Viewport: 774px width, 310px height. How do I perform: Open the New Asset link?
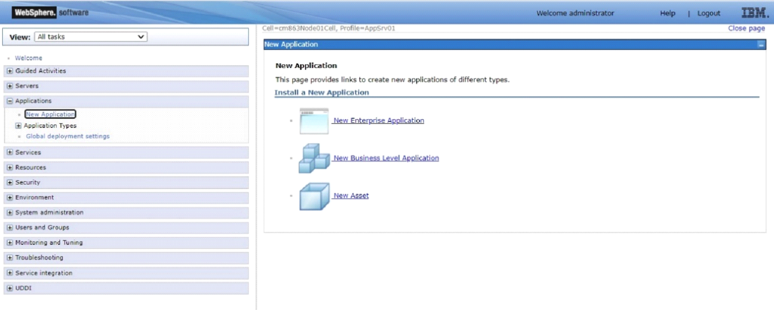(x=350, y=196)
